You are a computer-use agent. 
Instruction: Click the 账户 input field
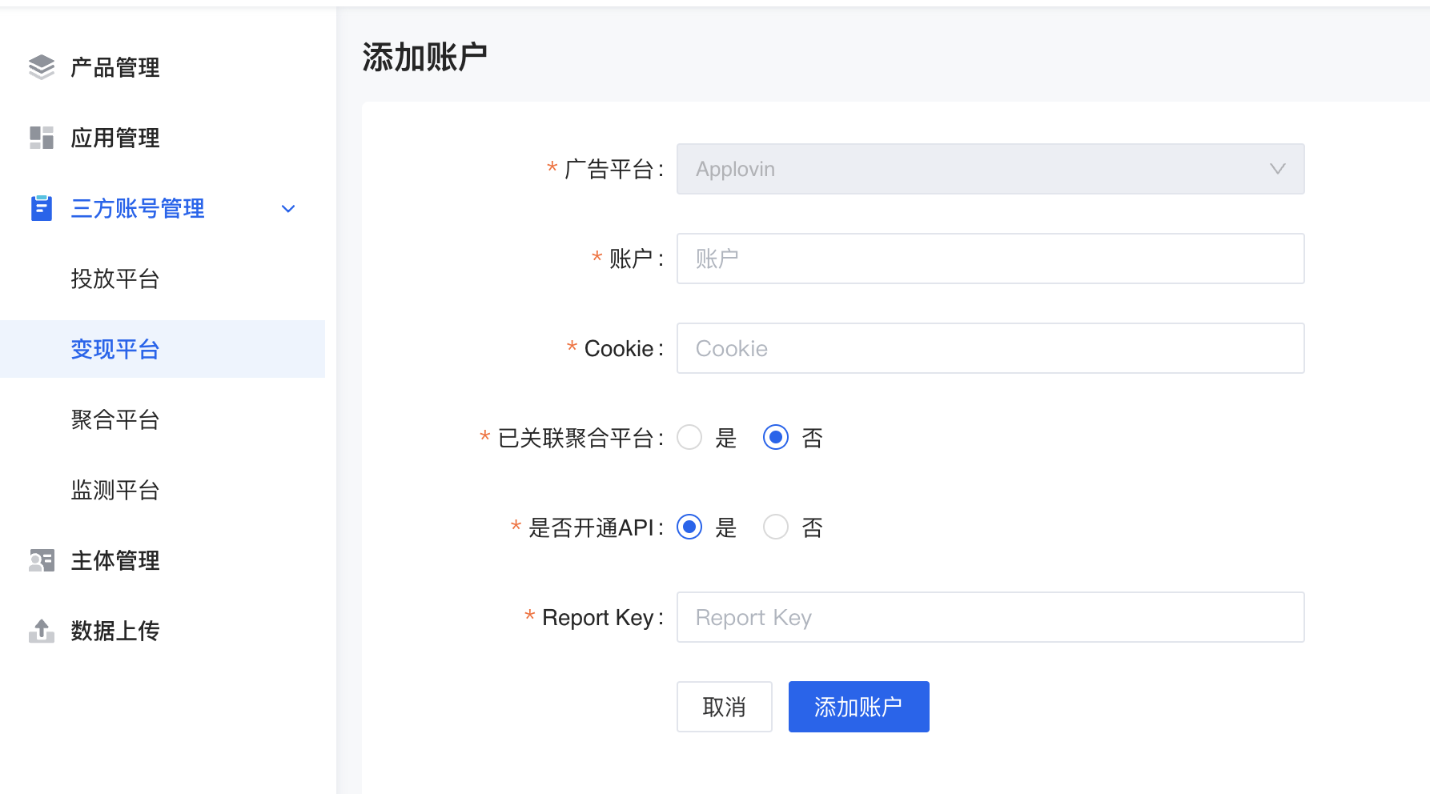[990, 259]
